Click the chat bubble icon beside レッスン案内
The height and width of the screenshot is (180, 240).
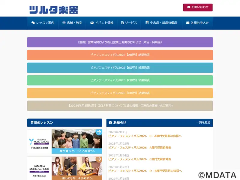pyautogui.click(x=33, y=23)
